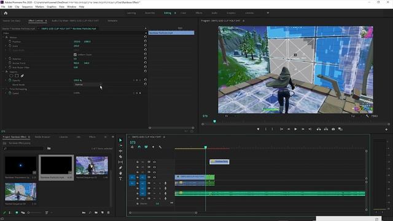The height and width of the screenshot is (221, 393).
Task: Open the Blend Mode dropdown
Action: (x=88, y=85)
